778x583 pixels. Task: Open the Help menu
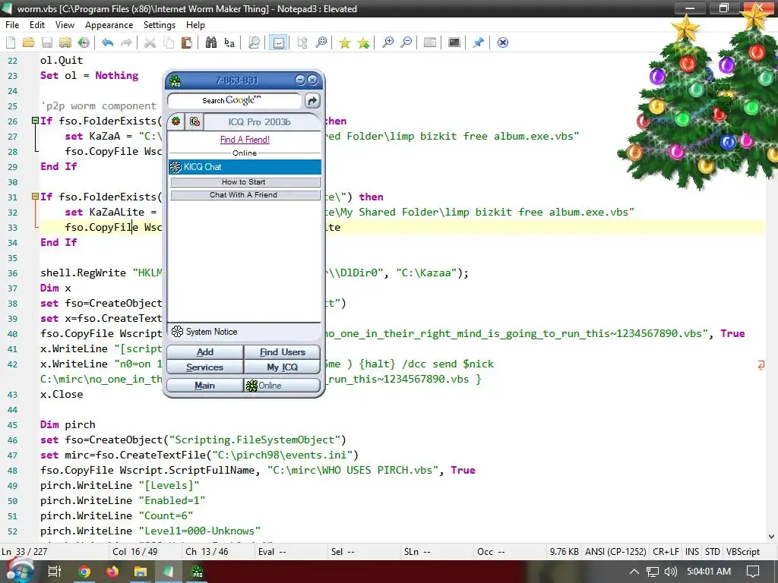195,25
